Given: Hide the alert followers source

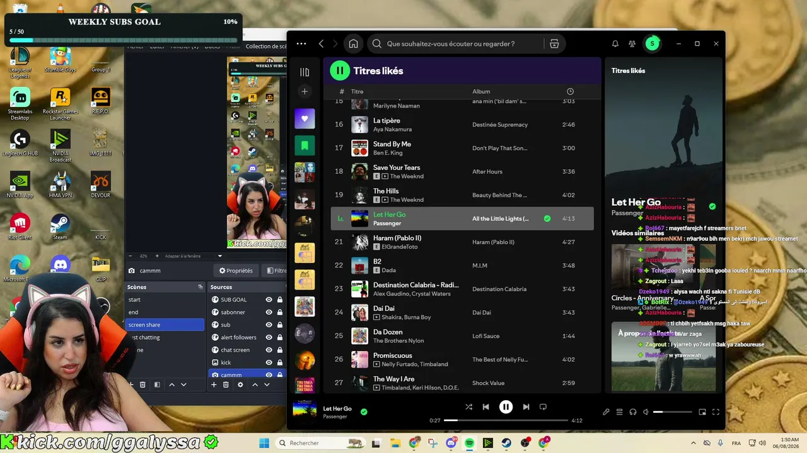Looking at the screenshot, I should tap(269, 337).
